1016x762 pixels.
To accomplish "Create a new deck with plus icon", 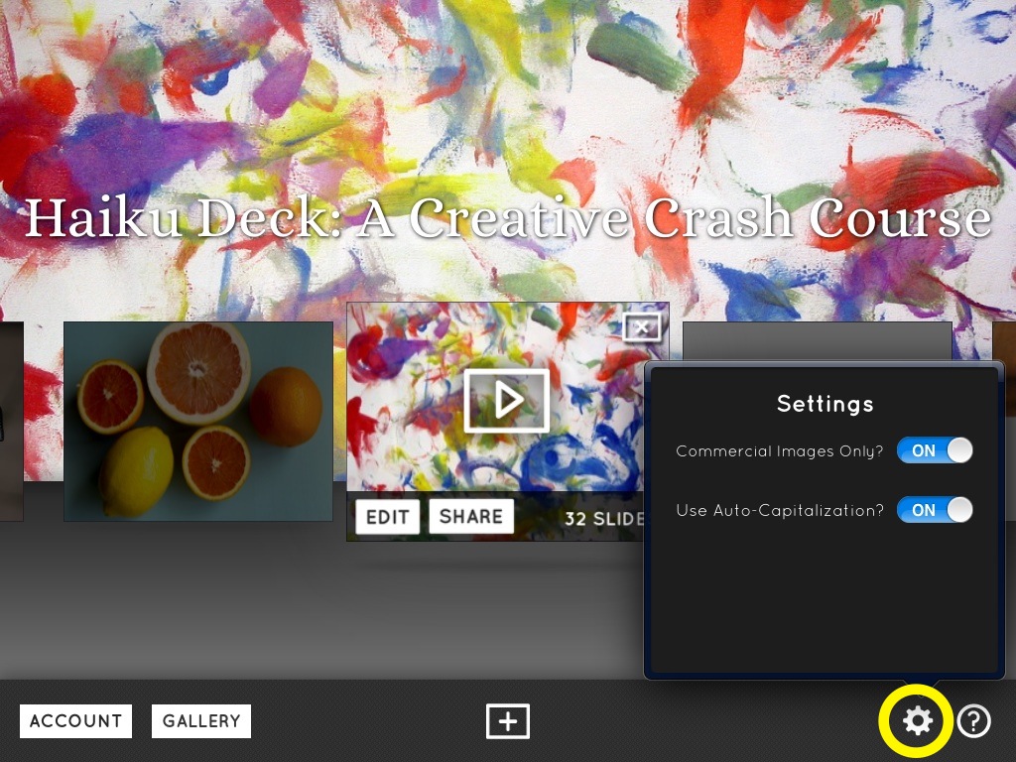I will (508, 721).
